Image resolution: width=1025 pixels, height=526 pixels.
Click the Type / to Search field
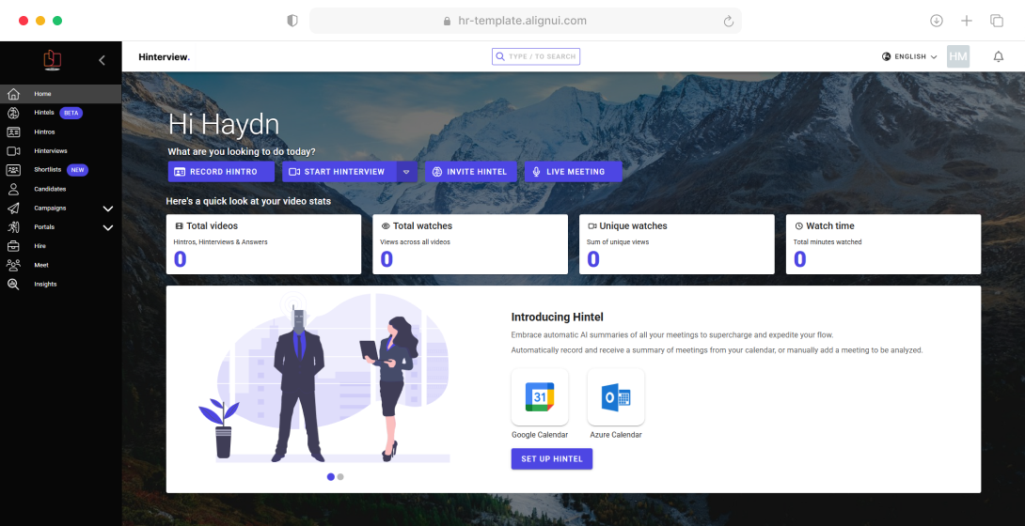tap(536, 56)
